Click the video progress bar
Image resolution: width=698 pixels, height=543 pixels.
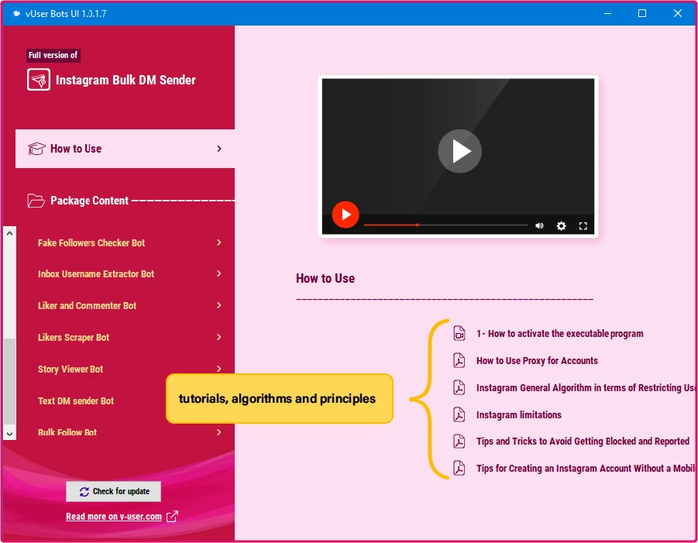pyautogui.click(x=445, y=225)
